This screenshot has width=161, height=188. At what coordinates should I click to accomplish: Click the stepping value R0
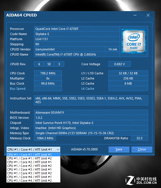point(77,44)
